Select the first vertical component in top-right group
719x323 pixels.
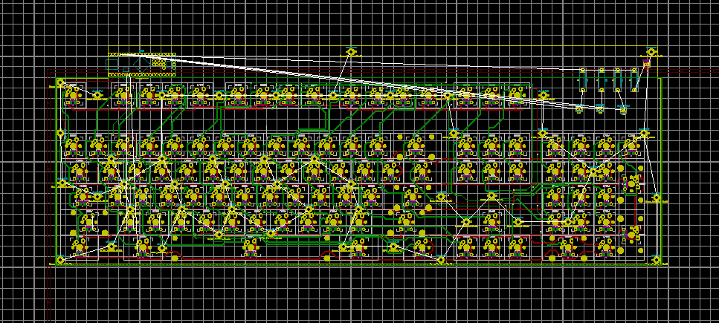pos(584,80)
